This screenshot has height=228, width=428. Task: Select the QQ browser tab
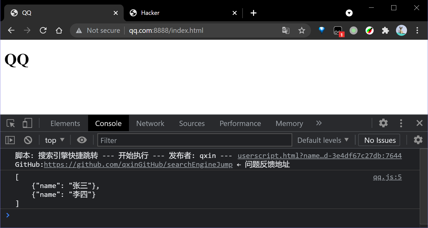pos(64,13)
